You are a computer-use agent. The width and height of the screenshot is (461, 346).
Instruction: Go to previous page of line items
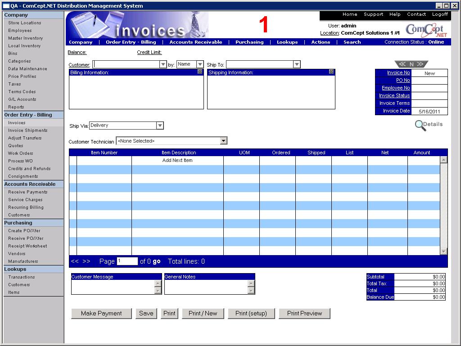click(x=75, y=261)
